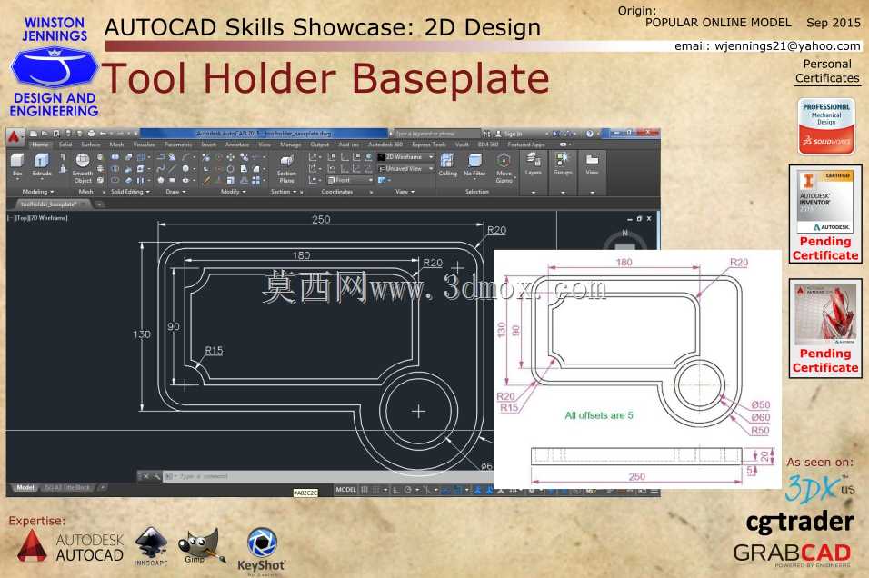Add a new drawing tab with plus button
The height and width of the screenshot is (578, 869).
[99, 204]
